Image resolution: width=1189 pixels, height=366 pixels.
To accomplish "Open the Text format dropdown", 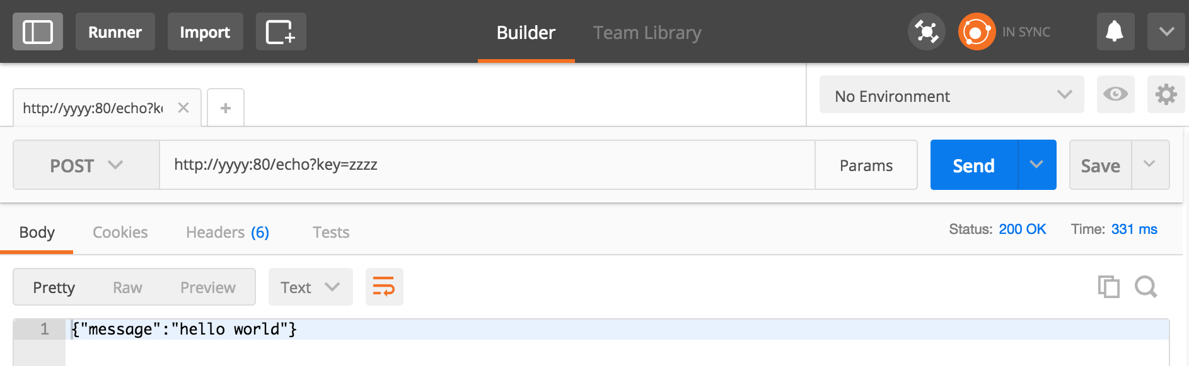I will tap(310, 287).
